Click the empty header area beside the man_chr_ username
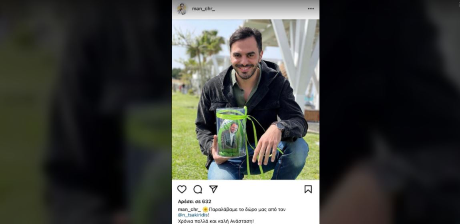The height and width of the screenshot is (224, 460). [x=261, y=9]
